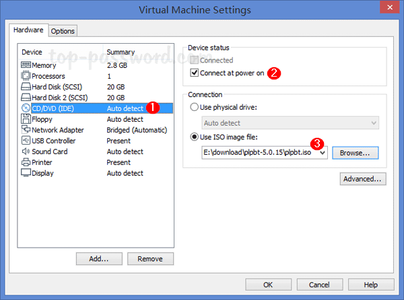This screenshot has height=300, width=404.
Task: Select the Display monitor icon
Action: 26,173
